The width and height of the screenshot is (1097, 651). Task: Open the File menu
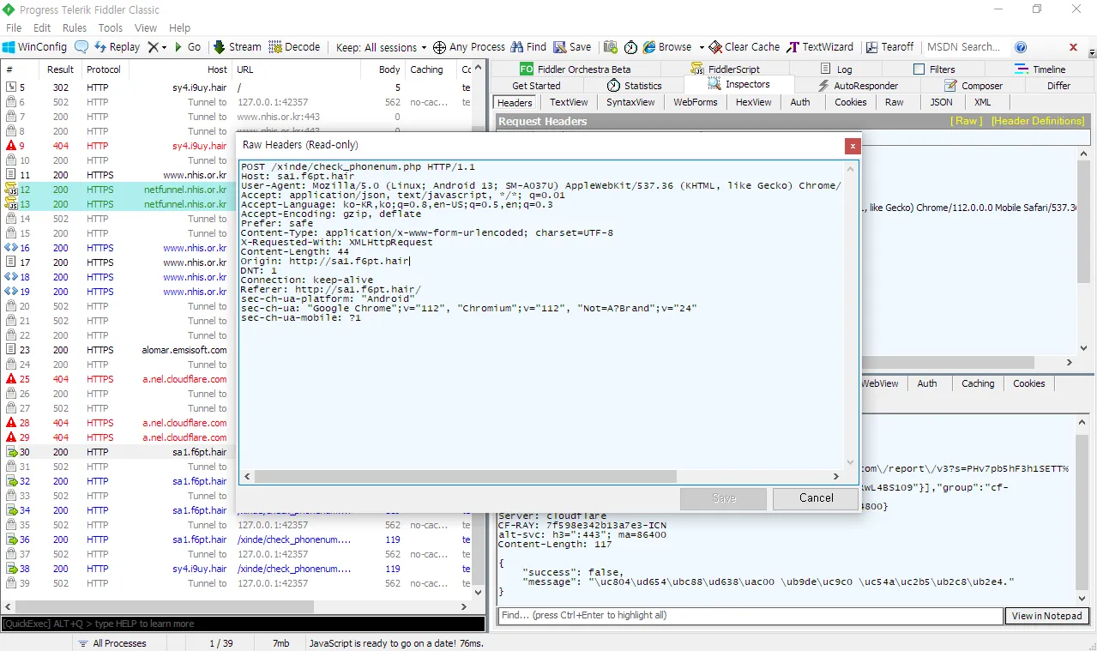[x=14, y=27]
